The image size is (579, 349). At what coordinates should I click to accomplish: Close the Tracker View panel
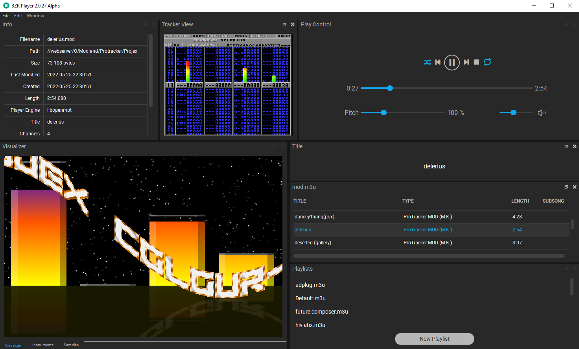click(293, 24)
